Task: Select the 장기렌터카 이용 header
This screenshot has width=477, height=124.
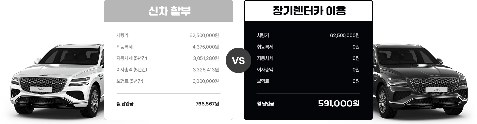Action: [x=308, y=11]
